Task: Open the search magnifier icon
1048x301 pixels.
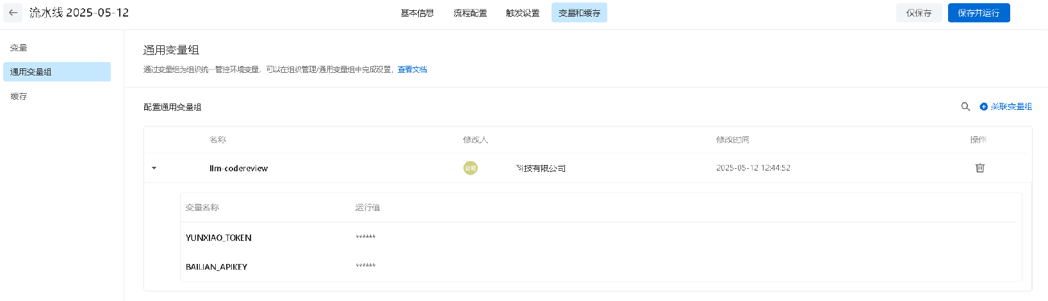Action: click(965, 107)
